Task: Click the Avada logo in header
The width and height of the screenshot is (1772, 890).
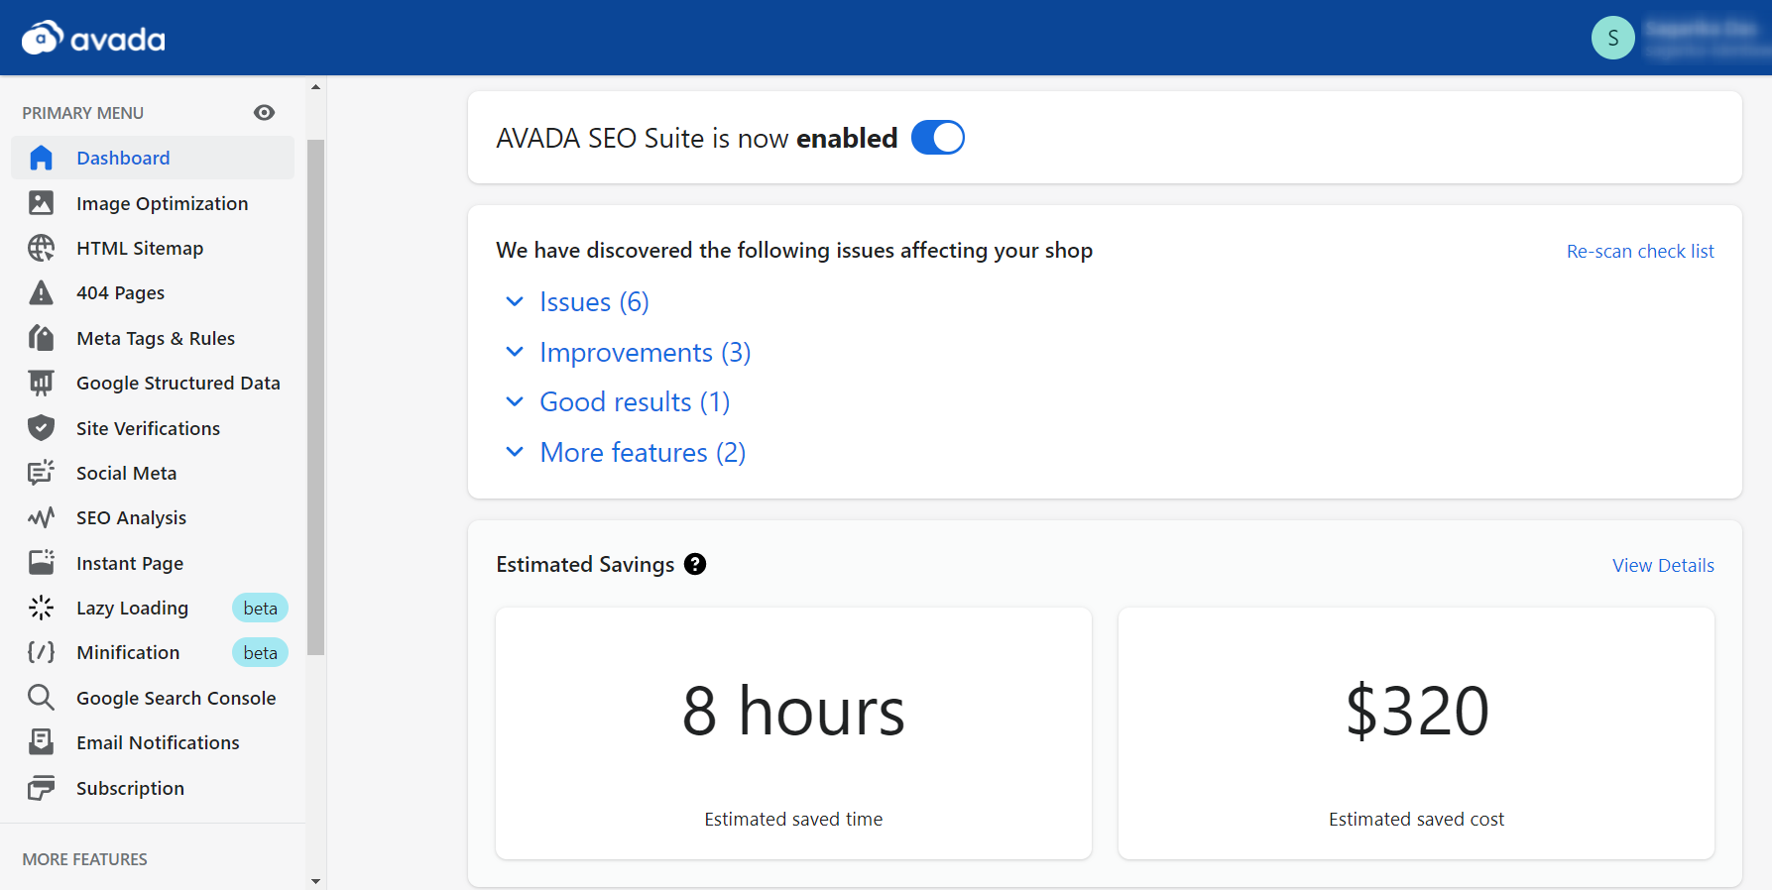Action: tap(93, 38)
